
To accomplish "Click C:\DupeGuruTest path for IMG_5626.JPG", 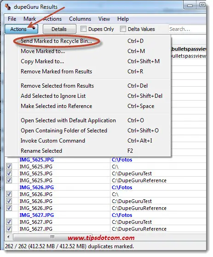I will pos(132,201).
